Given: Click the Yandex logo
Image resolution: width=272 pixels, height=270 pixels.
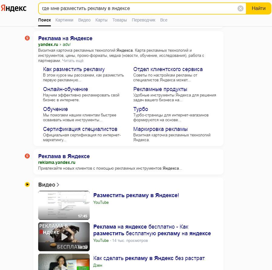Looking at the screenshot, I should coord(13,8).
